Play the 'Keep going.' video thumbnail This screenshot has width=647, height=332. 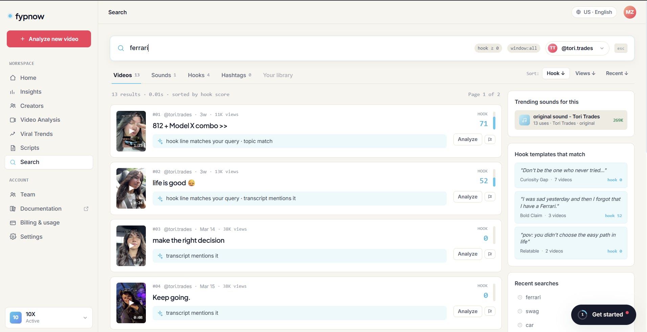point(131,303)
